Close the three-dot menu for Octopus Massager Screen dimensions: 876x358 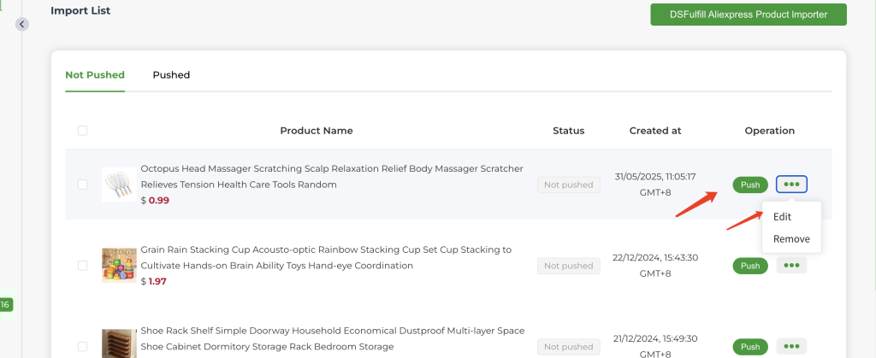[791, 185]
